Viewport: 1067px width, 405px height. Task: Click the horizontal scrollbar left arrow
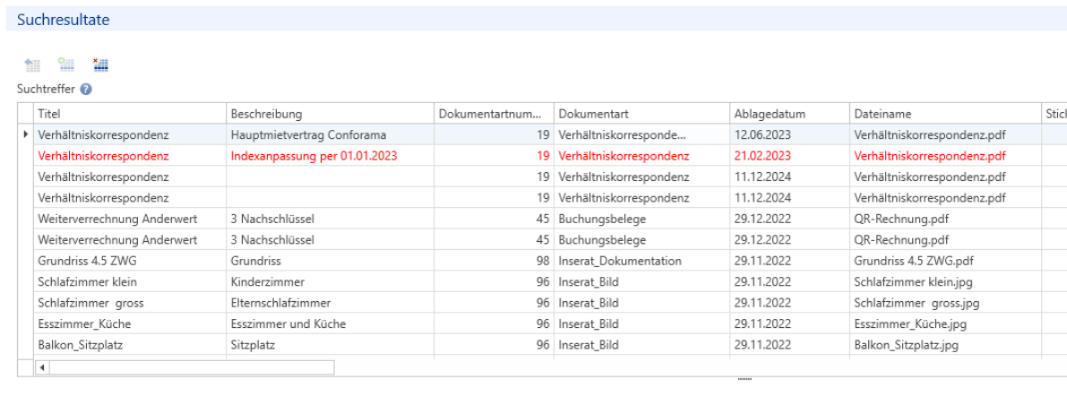tap(42, 367)
